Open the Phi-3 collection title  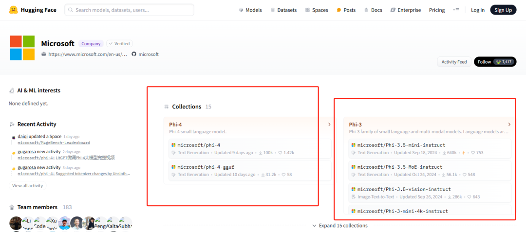point(355,125)
